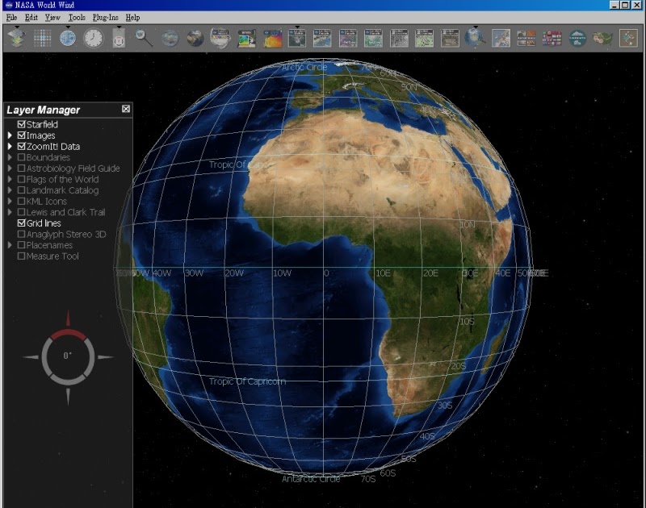
Task: Expand the ZoomIt! Data group arrow
Action: point(10,146)
